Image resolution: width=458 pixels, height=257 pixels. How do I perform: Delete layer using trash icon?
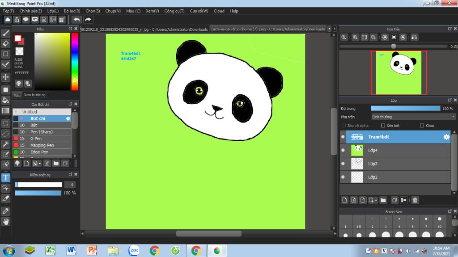415,200
